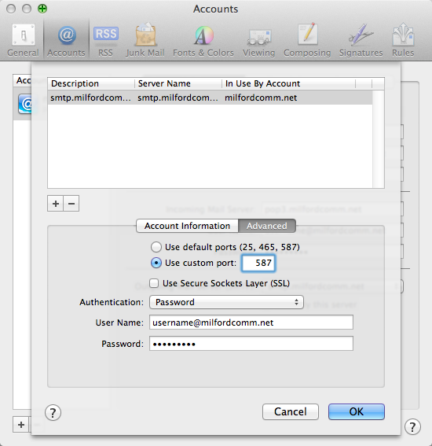Open the General preferences pane
The height and width of the screenshot is (446, 432).
(23, 40)
